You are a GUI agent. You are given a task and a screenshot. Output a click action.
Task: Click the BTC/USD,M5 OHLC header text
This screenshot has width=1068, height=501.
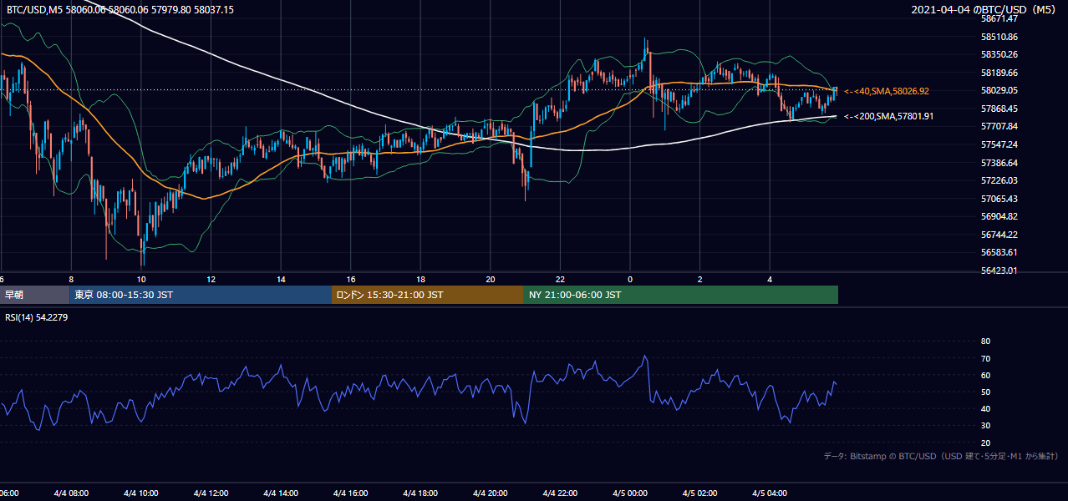coord(120,10)
